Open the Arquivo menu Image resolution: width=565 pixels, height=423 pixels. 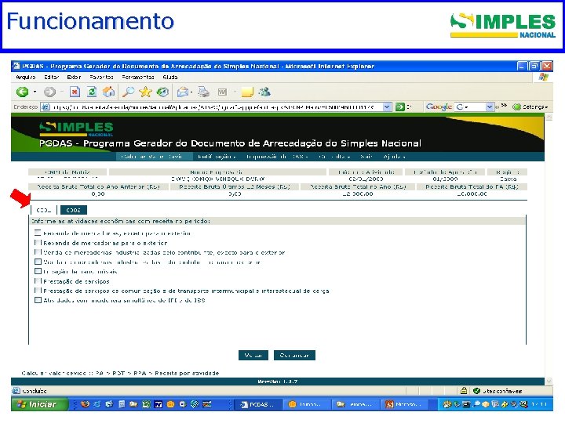[26, 77]
